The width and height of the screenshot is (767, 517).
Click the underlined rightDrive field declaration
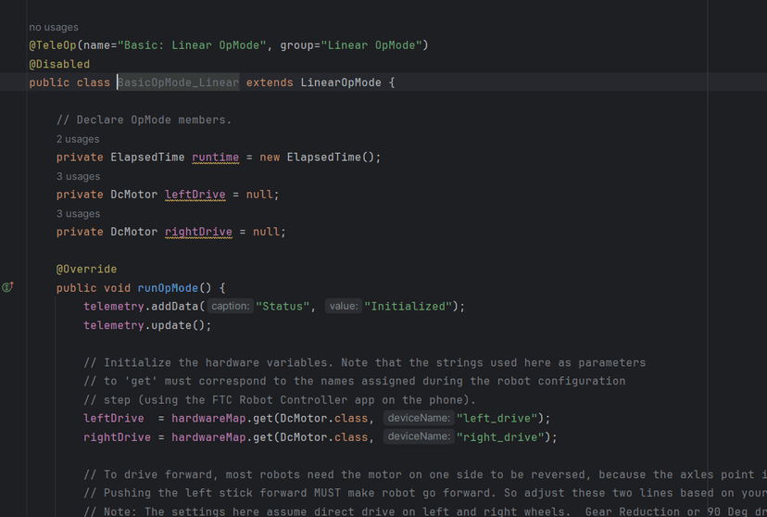point(198,232)
